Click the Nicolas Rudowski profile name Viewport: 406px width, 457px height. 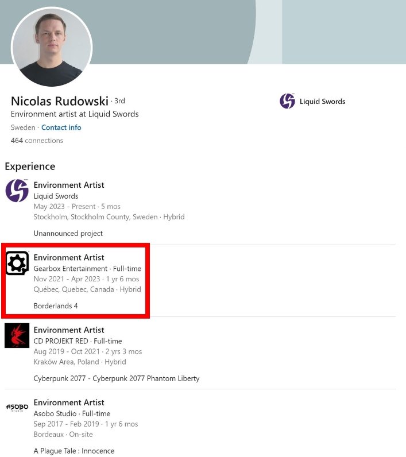60,101
